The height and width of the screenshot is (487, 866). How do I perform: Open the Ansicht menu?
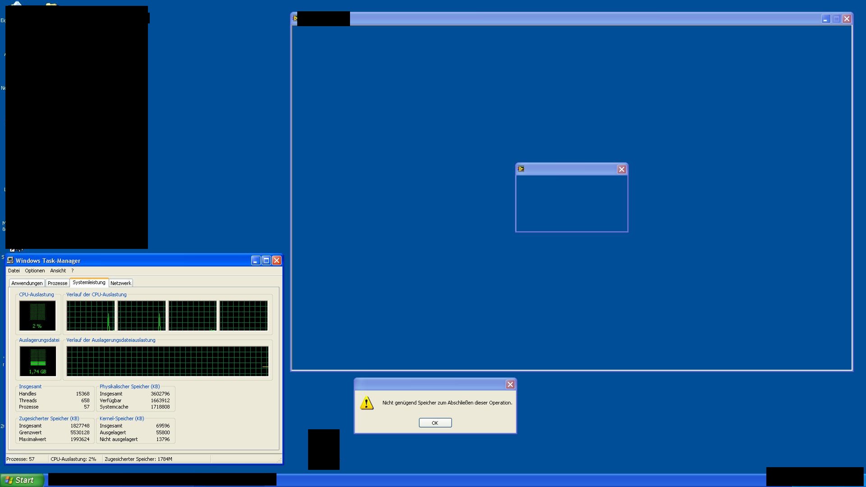coord(58,271)
